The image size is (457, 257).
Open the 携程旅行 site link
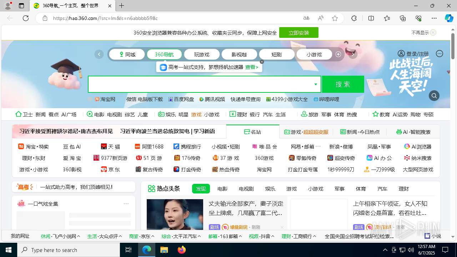coord(187,146)
